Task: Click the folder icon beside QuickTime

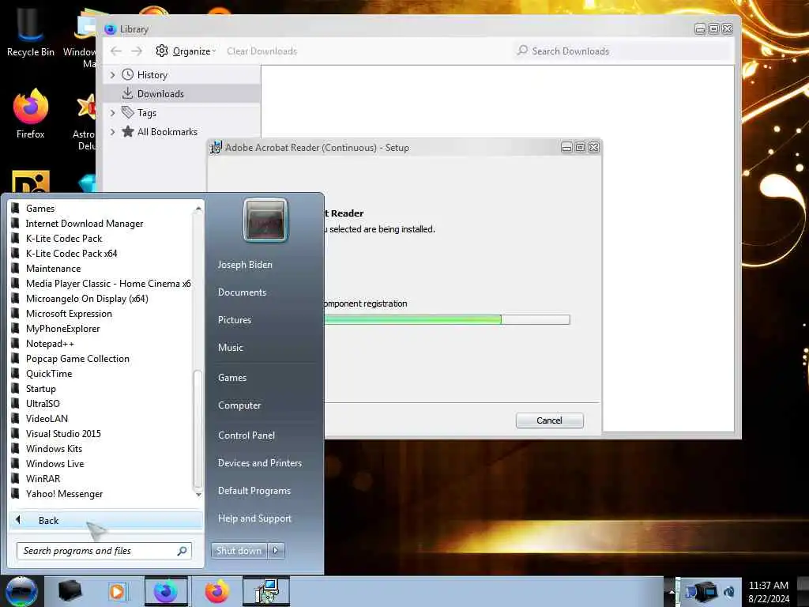Action: tap(16, 373)
